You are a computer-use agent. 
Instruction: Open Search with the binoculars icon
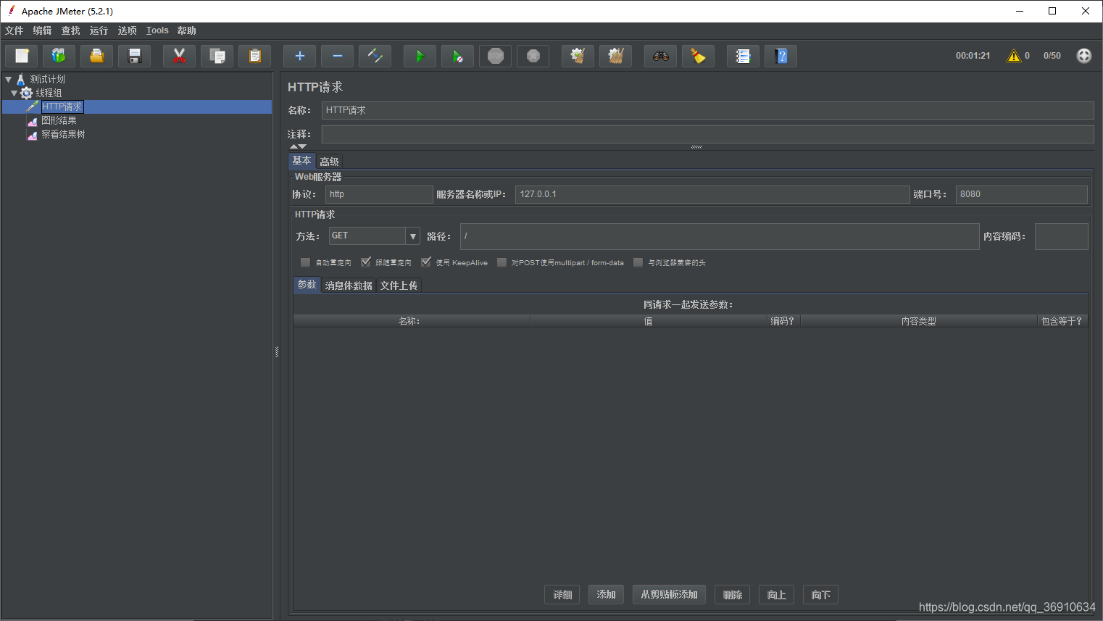[660, 56]
